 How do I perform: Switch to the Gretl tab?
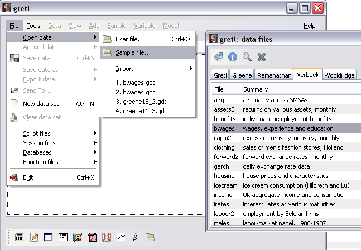220,75
